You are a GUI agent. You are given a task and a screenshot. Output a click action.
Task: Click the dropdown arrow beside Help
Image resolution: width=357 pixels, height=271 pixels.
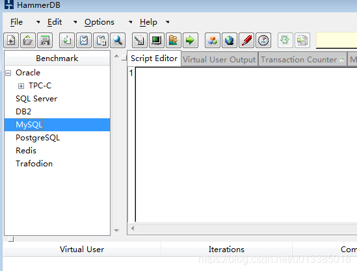click(x=168, y=22)
